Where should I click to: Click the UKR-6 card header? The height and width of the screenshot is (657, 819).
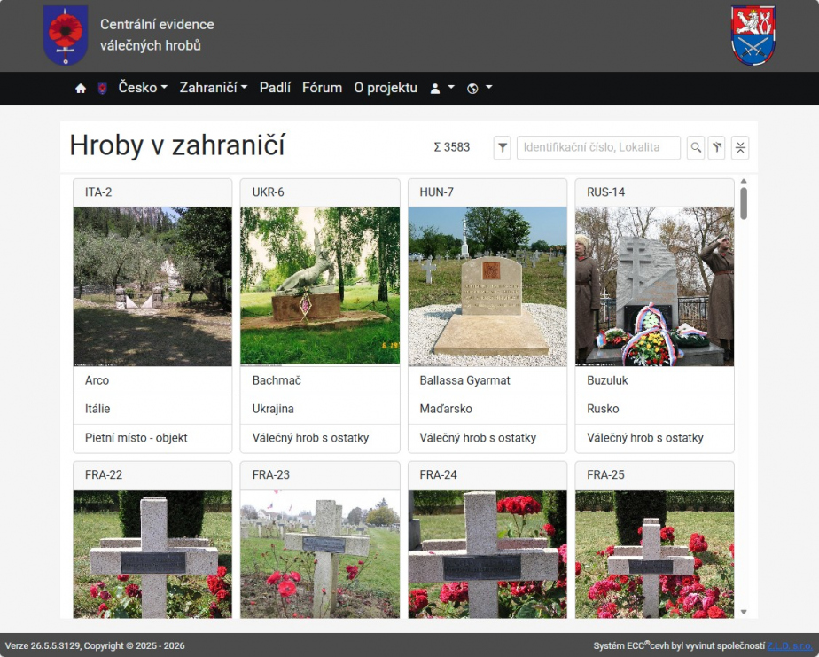click(320, 192)
